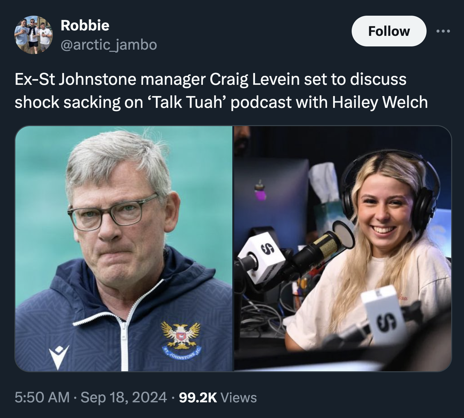464x418 pixels.
Task: Click the 99.2K Views count
Action: 218,398
